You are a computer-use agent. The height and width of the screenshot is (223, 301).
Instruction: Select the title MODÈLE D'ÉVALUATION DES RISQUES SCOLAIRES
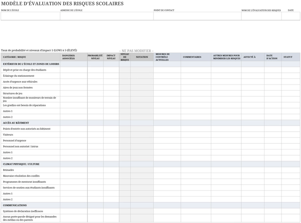[63, 4]
